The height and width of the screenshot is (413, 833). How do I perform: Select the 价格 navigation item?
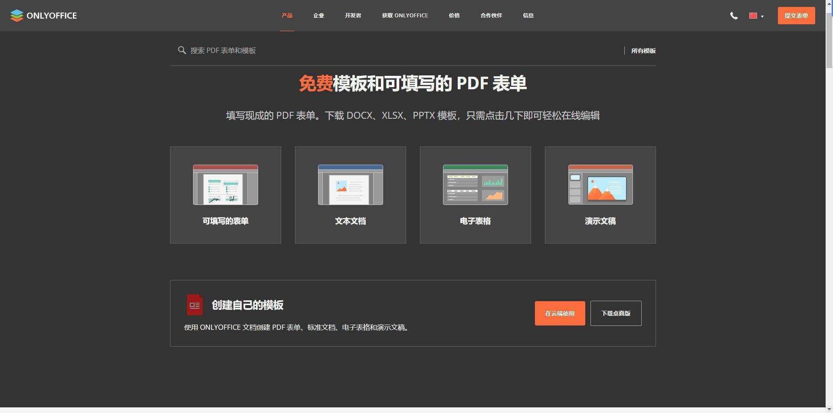tap(454, 15)
